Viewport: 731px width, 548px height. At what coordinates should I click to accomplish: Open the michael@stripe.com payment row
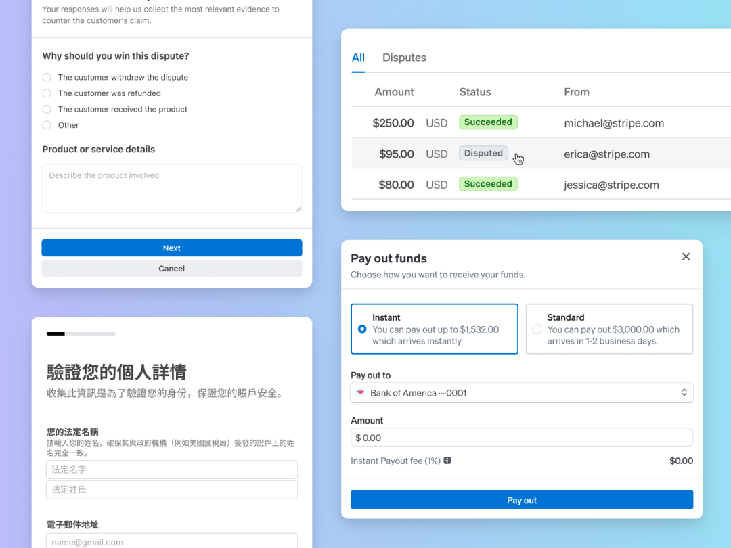tap(541, 122)
